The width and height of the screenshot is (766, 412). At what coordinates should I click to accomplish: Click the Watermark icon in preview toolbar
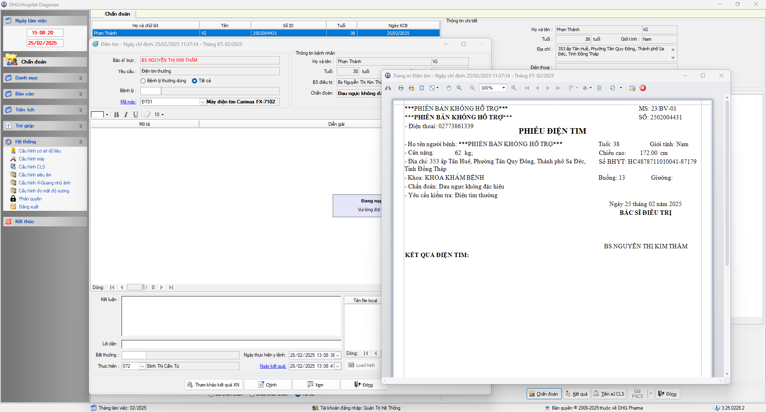click(599, 88)
